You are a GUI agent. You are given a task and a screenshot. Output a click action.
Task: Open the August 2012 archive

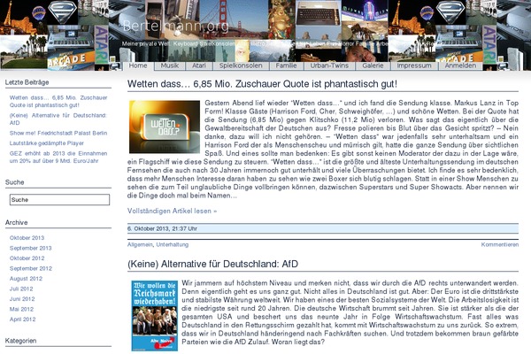tap(26, 279)
